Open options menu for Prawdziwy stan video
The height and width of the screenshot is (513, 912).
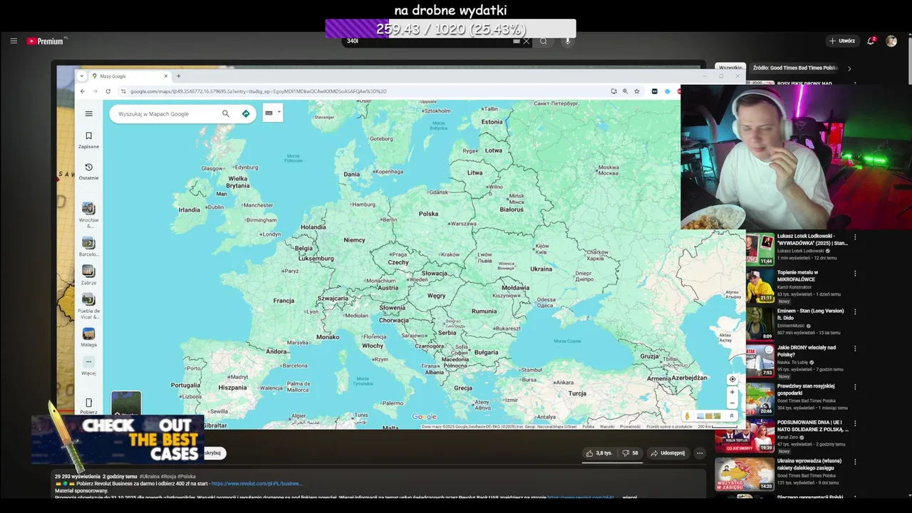coord(855,387)
